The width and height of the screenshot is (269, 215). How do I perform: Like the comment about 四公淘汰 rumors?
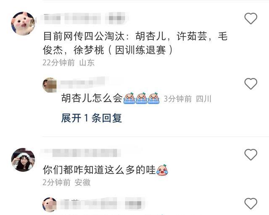click(x=251, y=18)
